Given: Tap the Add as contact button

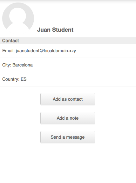Looking at the screenshot, I should pos(68,99).
